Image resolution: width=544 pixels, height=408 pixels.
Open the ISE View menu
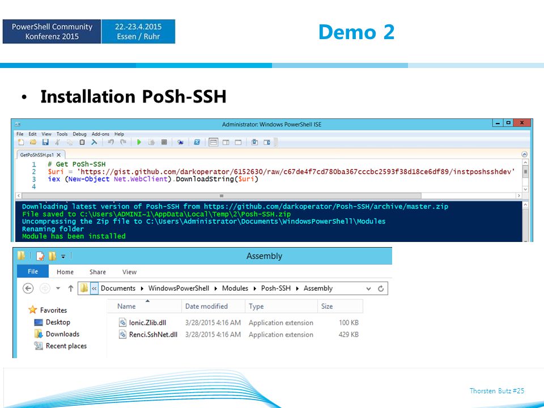click(46, 134)
